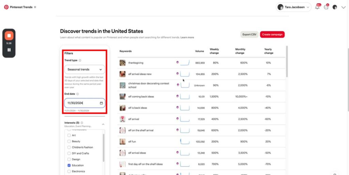Click the seasonal badge in thanksgiving row

(177, 62)
